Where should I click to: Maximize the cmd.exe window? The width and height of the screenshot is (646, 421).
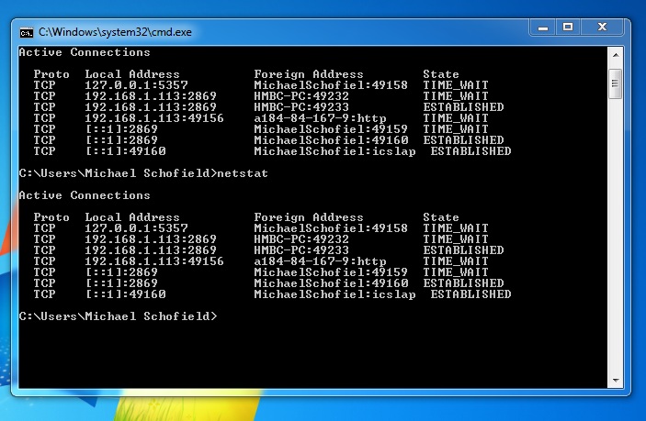coord(568,28)
